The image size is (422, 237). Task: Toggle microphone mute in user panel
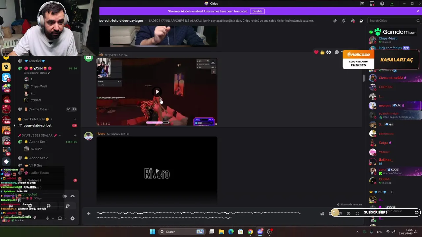tap(47, 218)
